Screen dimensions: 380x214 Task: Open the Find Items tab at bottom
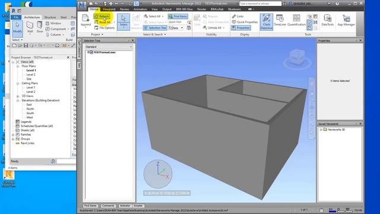(90, 206)
